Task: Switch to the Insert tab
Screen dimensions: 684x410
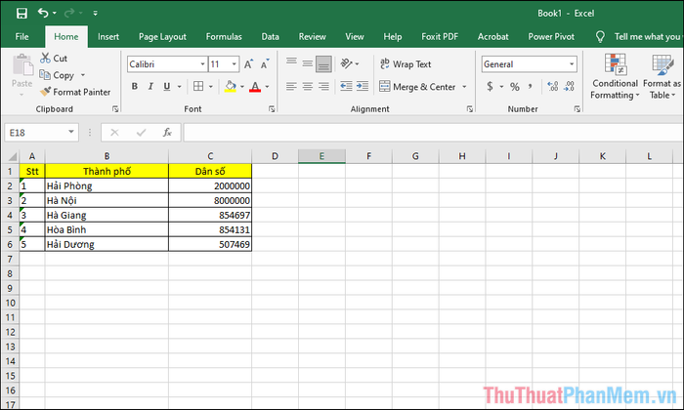Action: click(x=108, y=37)
